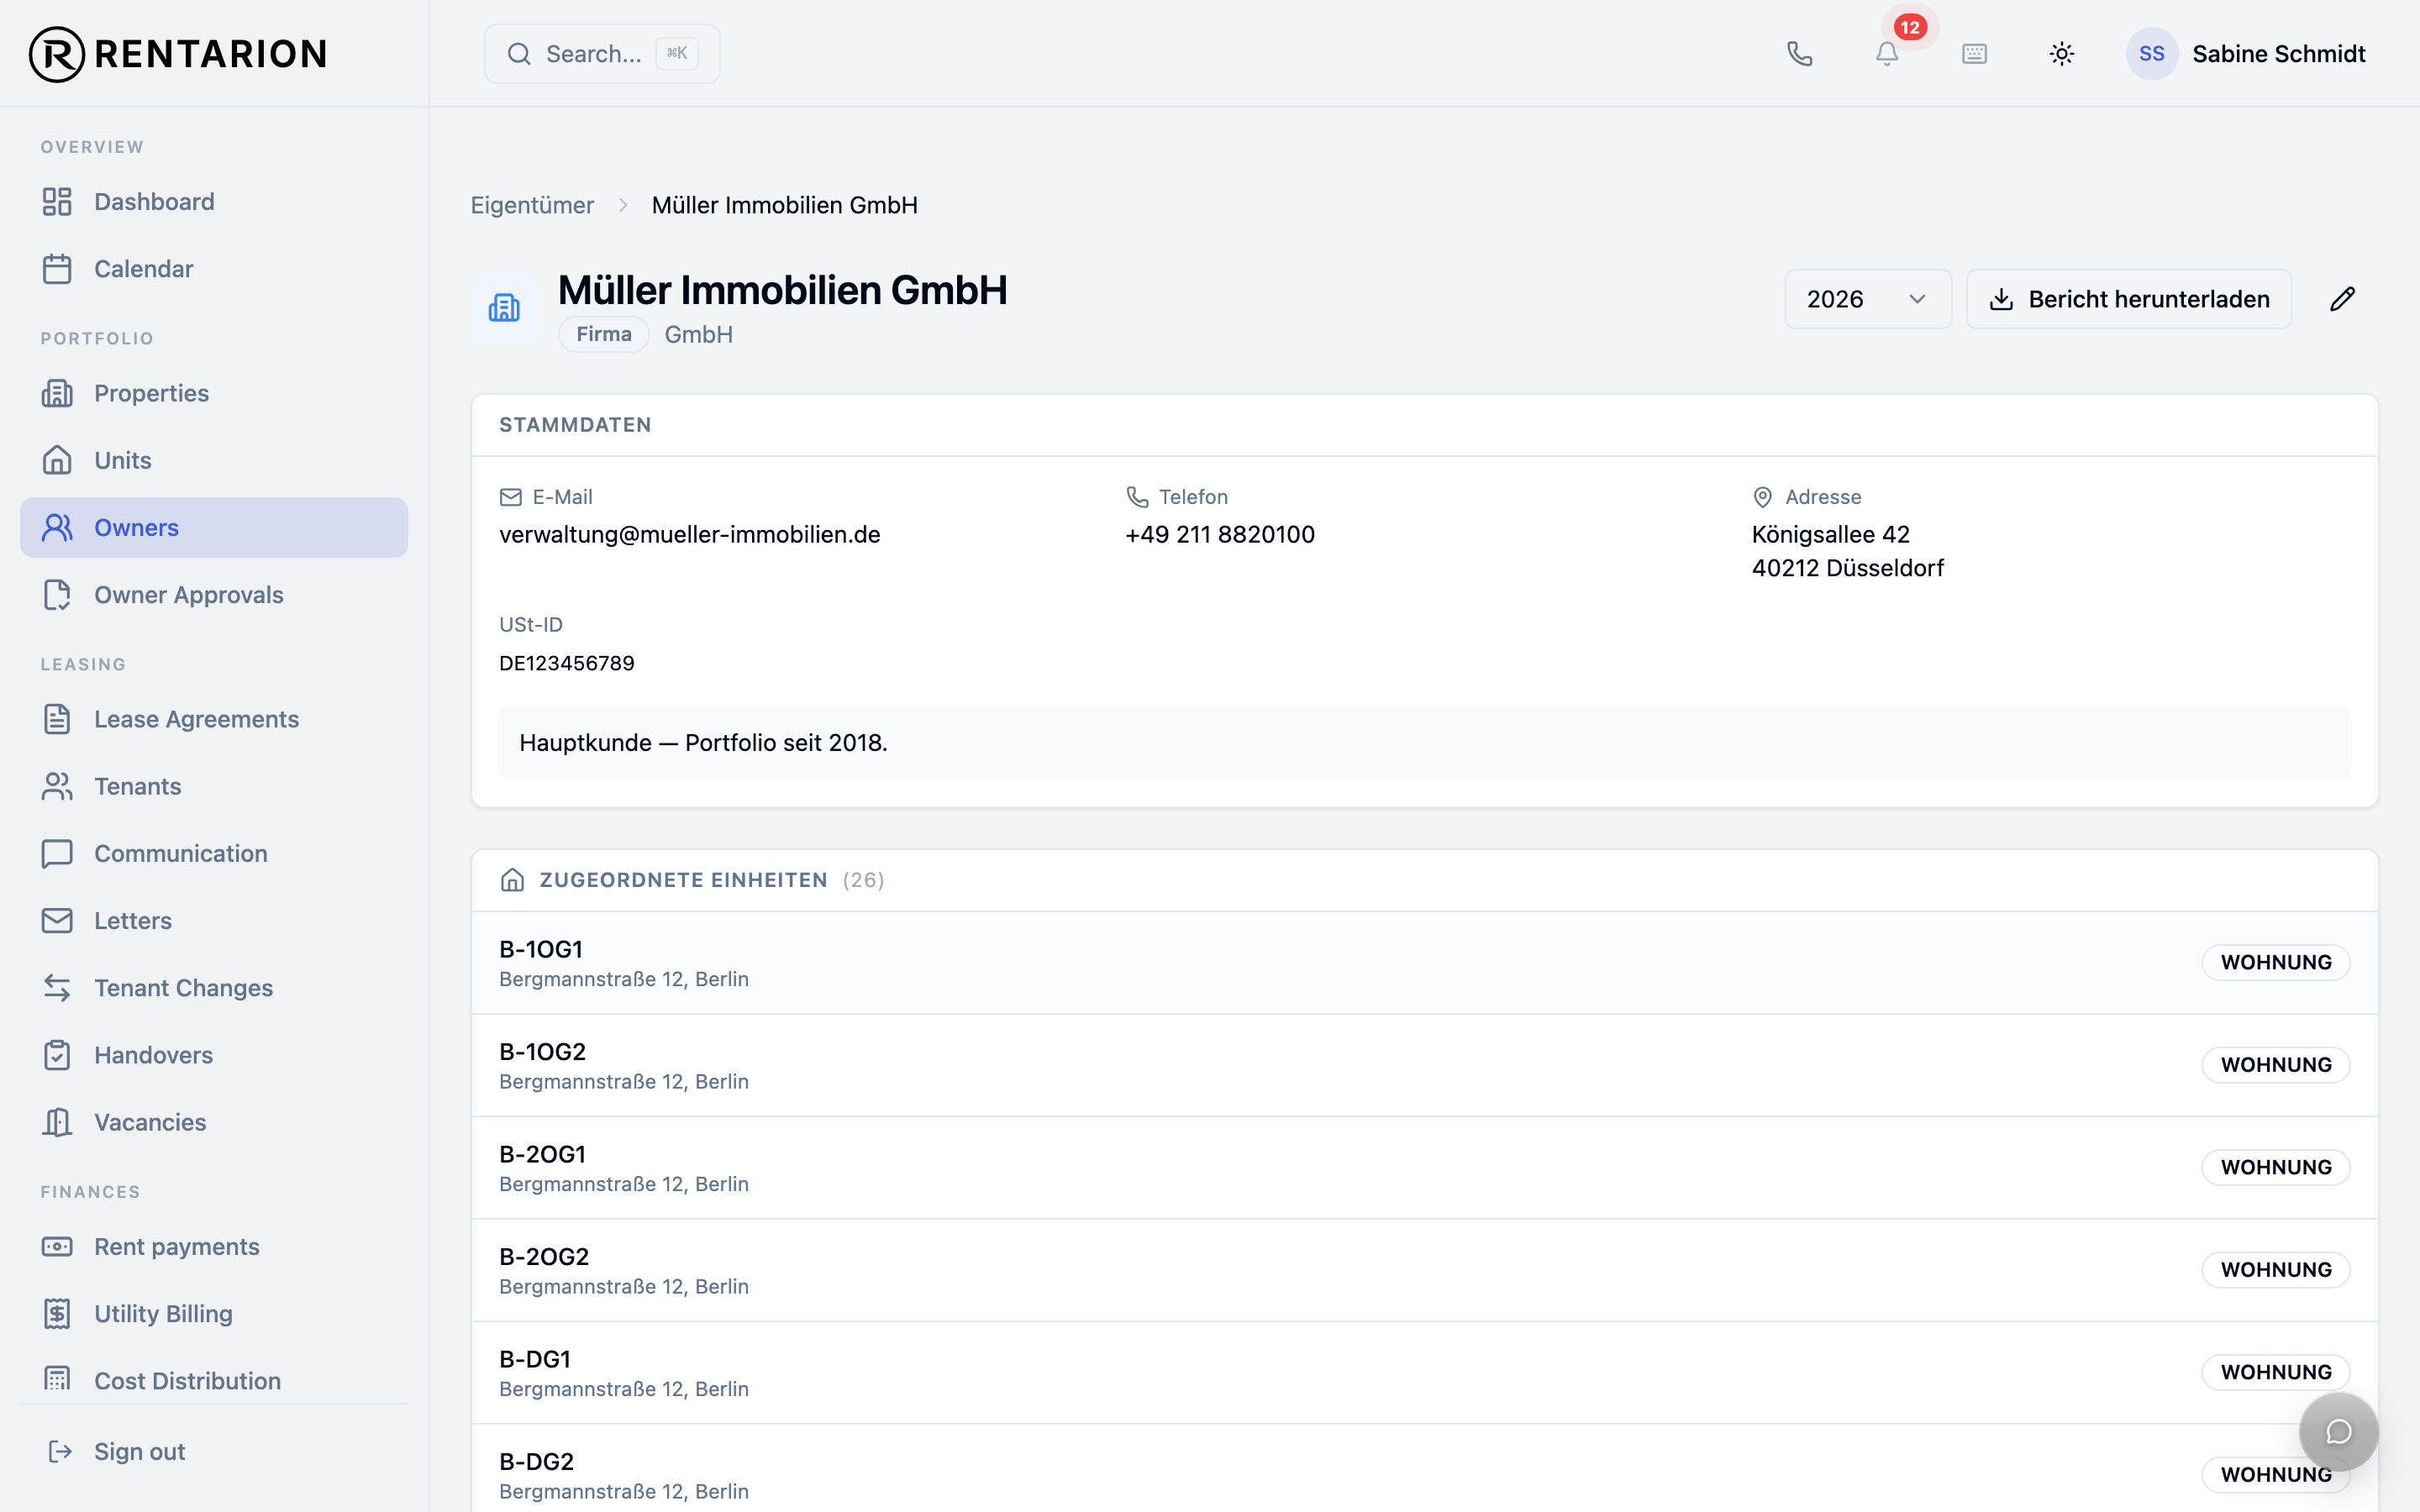Screen dimensions: 2420x1512
Task: Click the Owners people icon in sidebar
Action: click(57, 528)
